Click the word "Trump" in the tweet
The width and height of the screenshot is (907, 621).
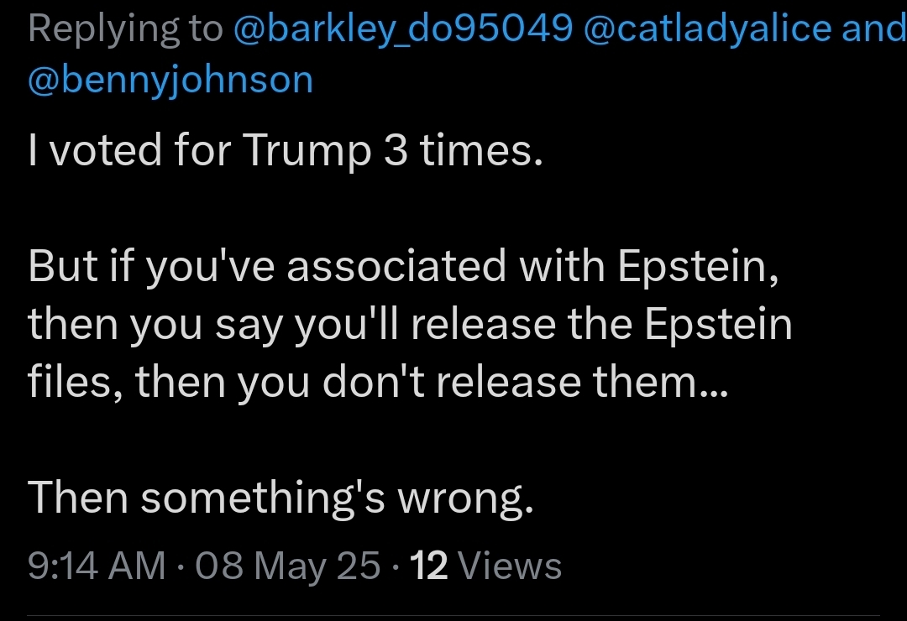click(307, 149)
